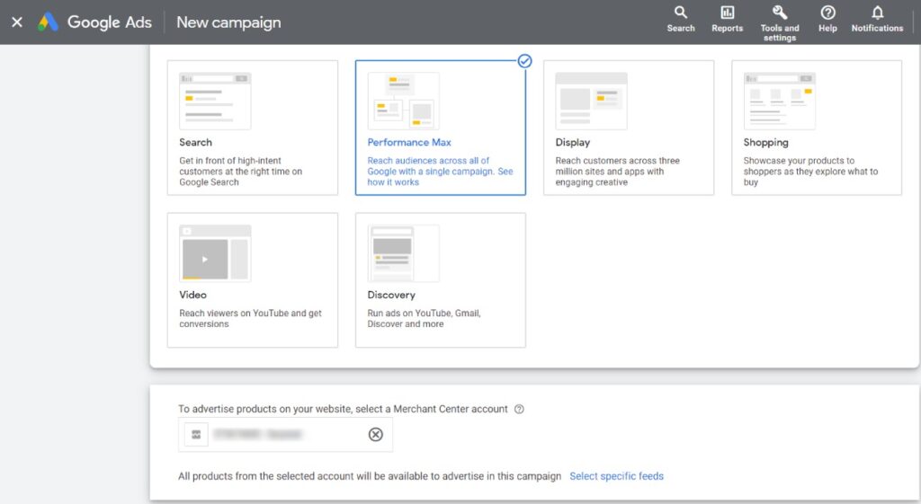
Task: Click 'Showcase your products to shoppers' description
Action: pyautogui.click(x=810, y=172)
